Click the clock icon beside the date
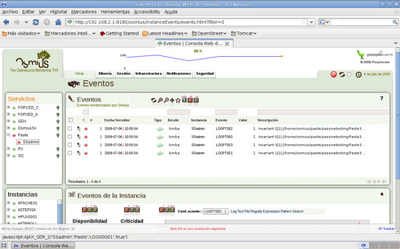This screenshot has height=249, width=400. point(359,74)
